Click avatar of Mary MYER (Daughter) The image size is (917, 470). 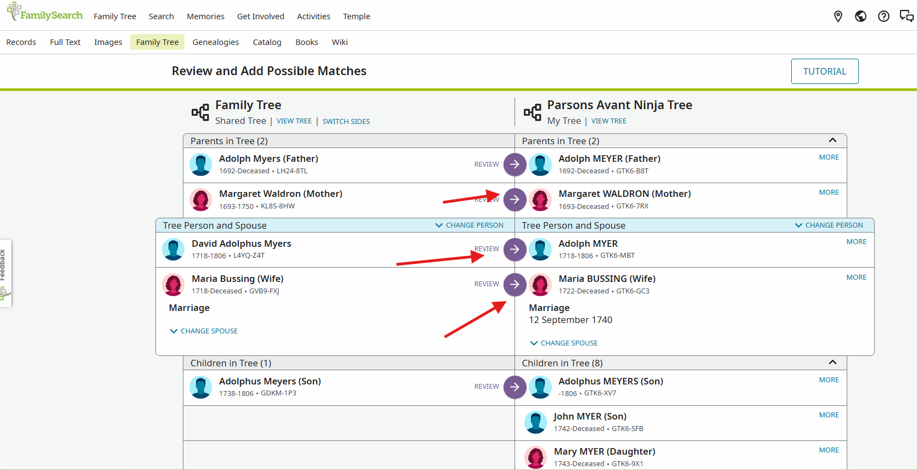[536, 457]
